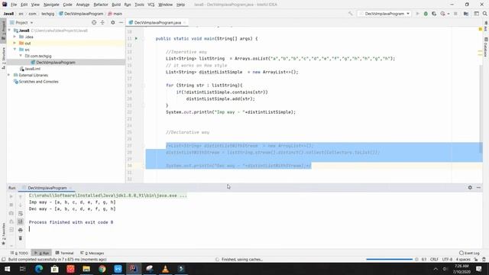489x275 pixels.
Task: Click the Structure side tab
Action: pos(3,58)
